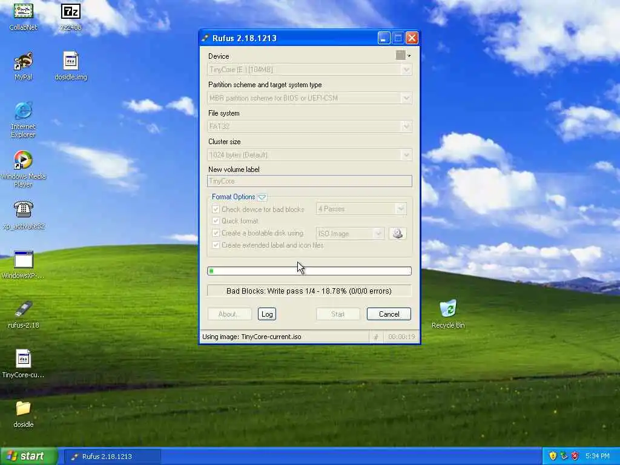Select the 7z2408 installer icon
The image size is (620, 465).
coord(71,16)
